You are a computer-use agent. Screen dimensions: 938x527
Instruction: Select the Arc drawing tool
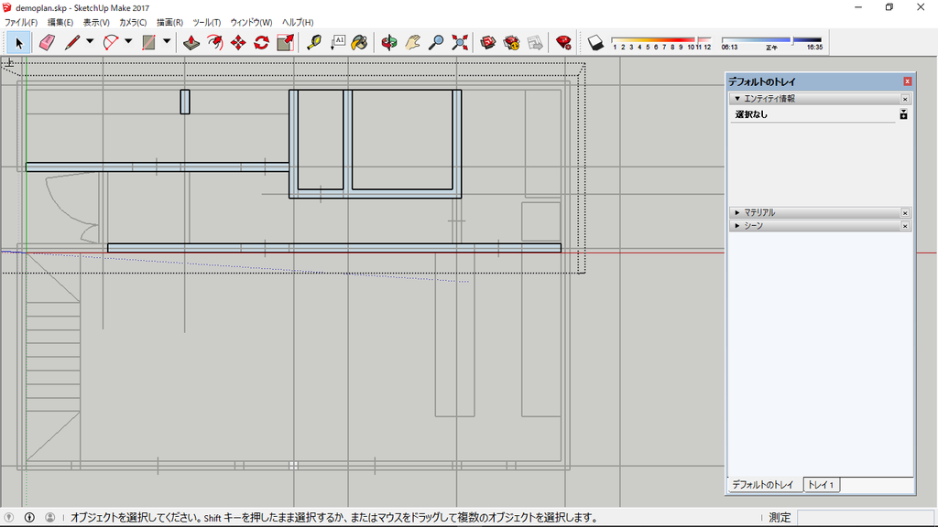[111, 42]
